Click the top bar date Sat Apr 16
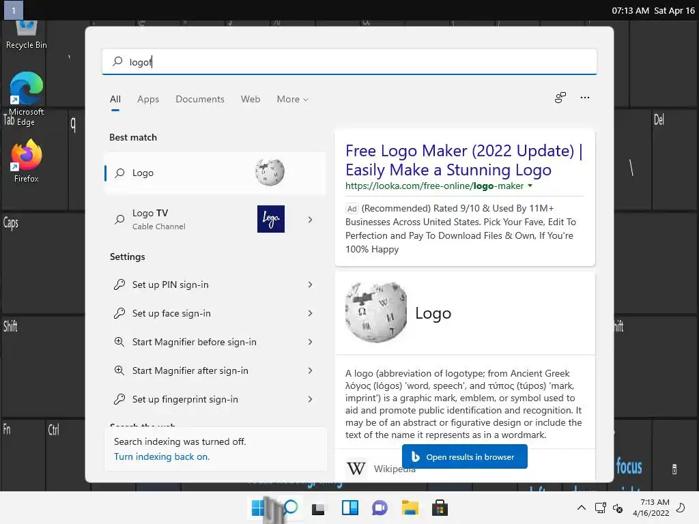Viewport: 699px width, 524px height. coord(674,11)
